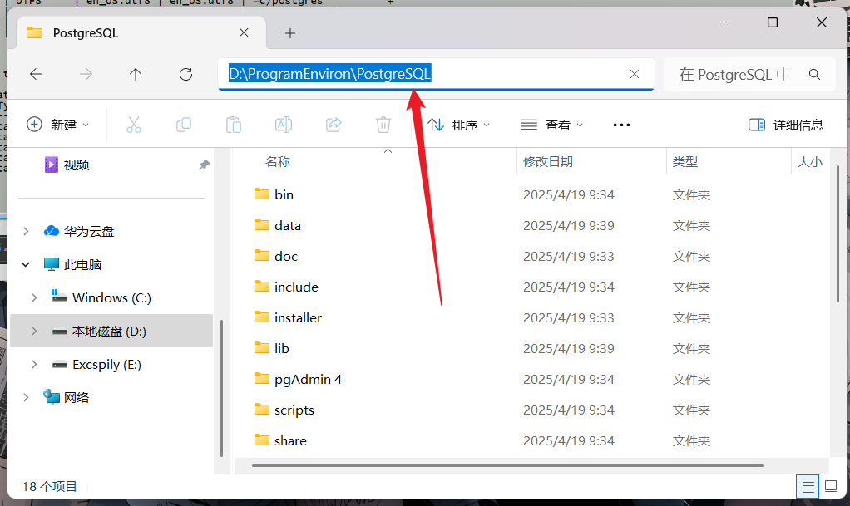Click the file list vertical scrollbar
Screen dimensions: 850x506
coord(838,234)
